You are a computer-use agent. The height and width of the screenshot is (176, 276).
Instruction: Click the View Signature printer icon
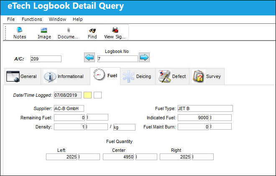coord(115,30)
